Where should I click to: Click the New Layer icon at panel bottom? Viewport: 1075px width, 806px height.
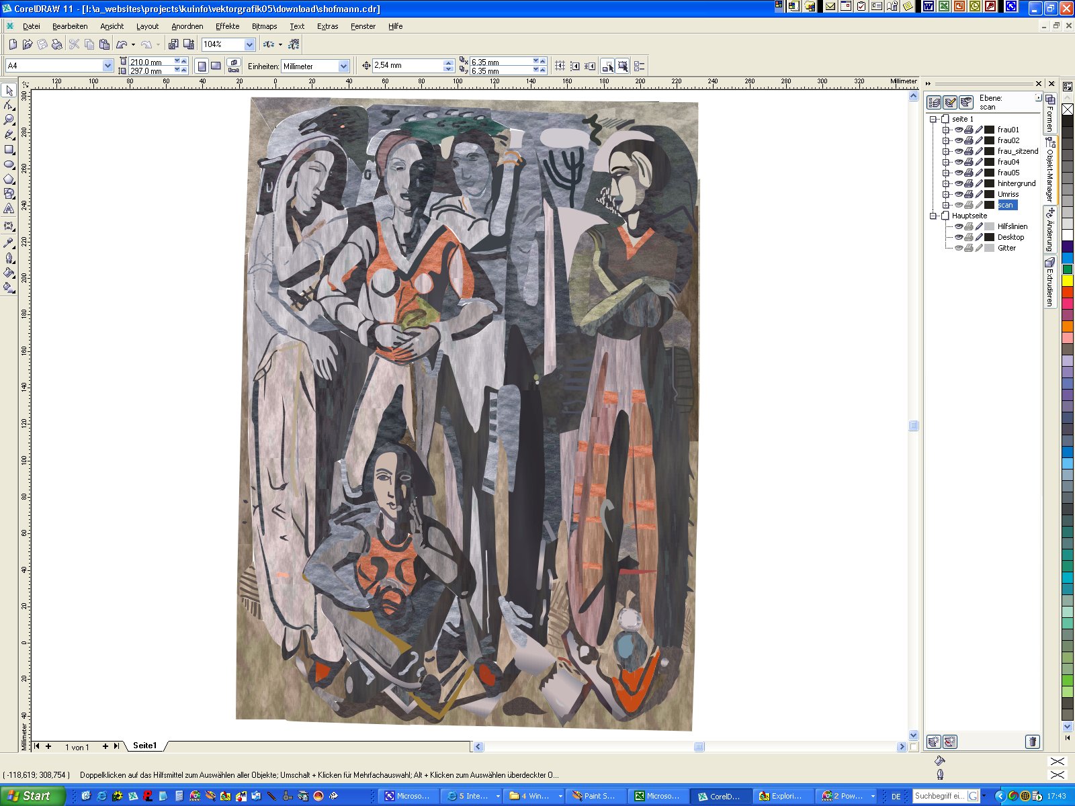click(x=934, y=742)
